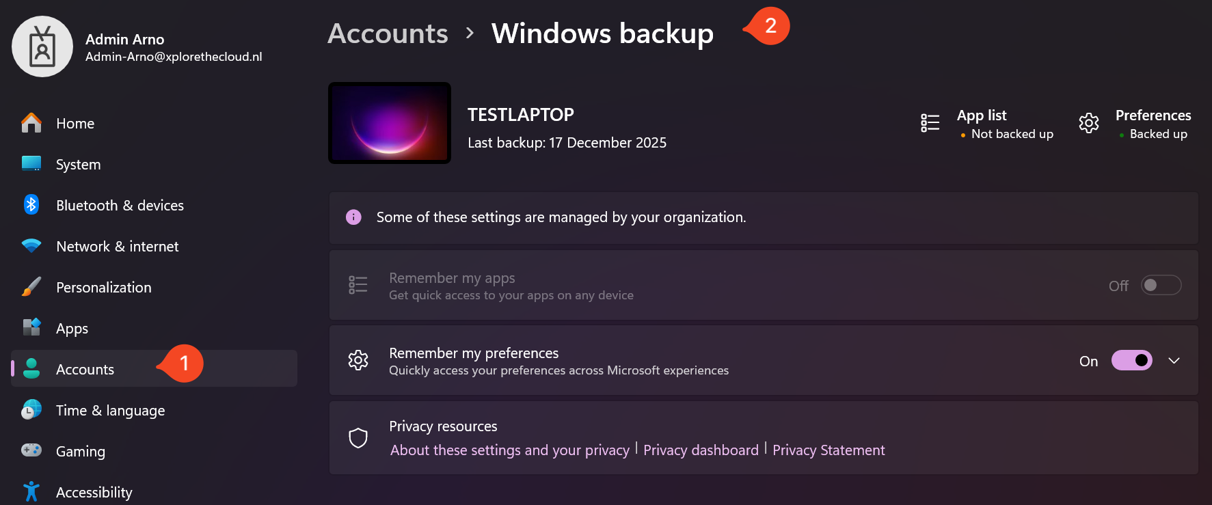This screenshot has width=1212, height=505.
Task: Click the TESTLAPTOP device thumbnail
Action: [390, 123]
